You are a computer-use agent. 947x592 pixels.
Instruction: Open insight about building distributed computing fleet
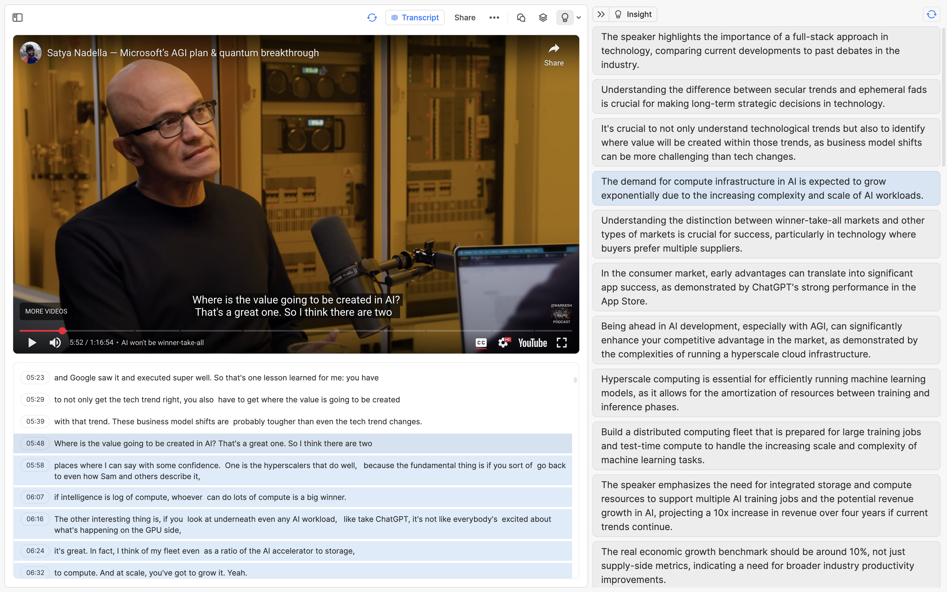pyautogui.click(x=766, y=446)
